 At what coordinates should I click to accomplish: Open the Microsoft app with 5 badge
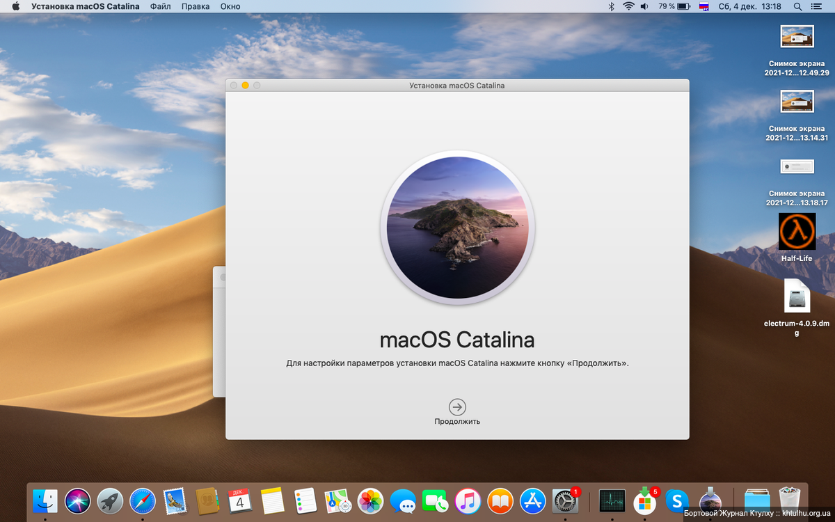(645, 500)
